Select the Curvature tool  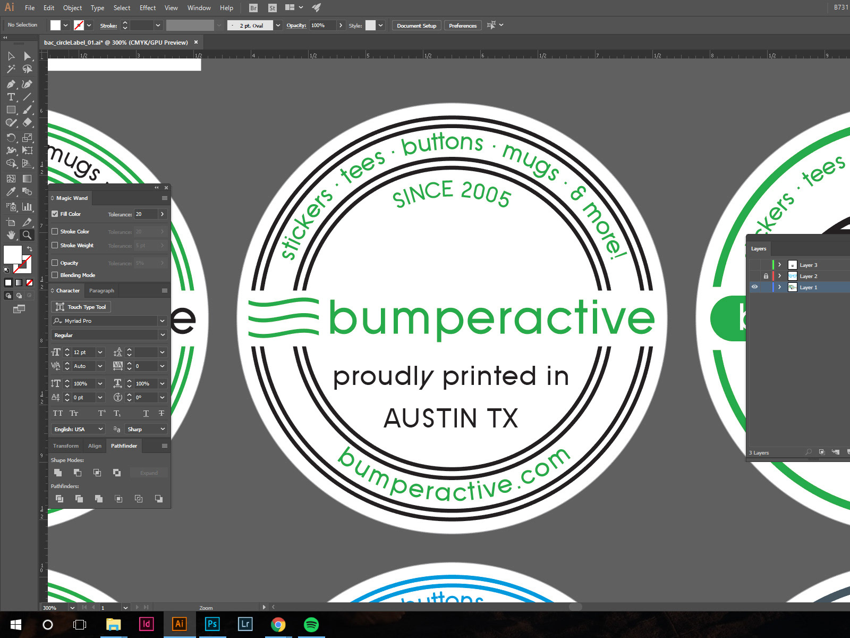click(27, 84)
